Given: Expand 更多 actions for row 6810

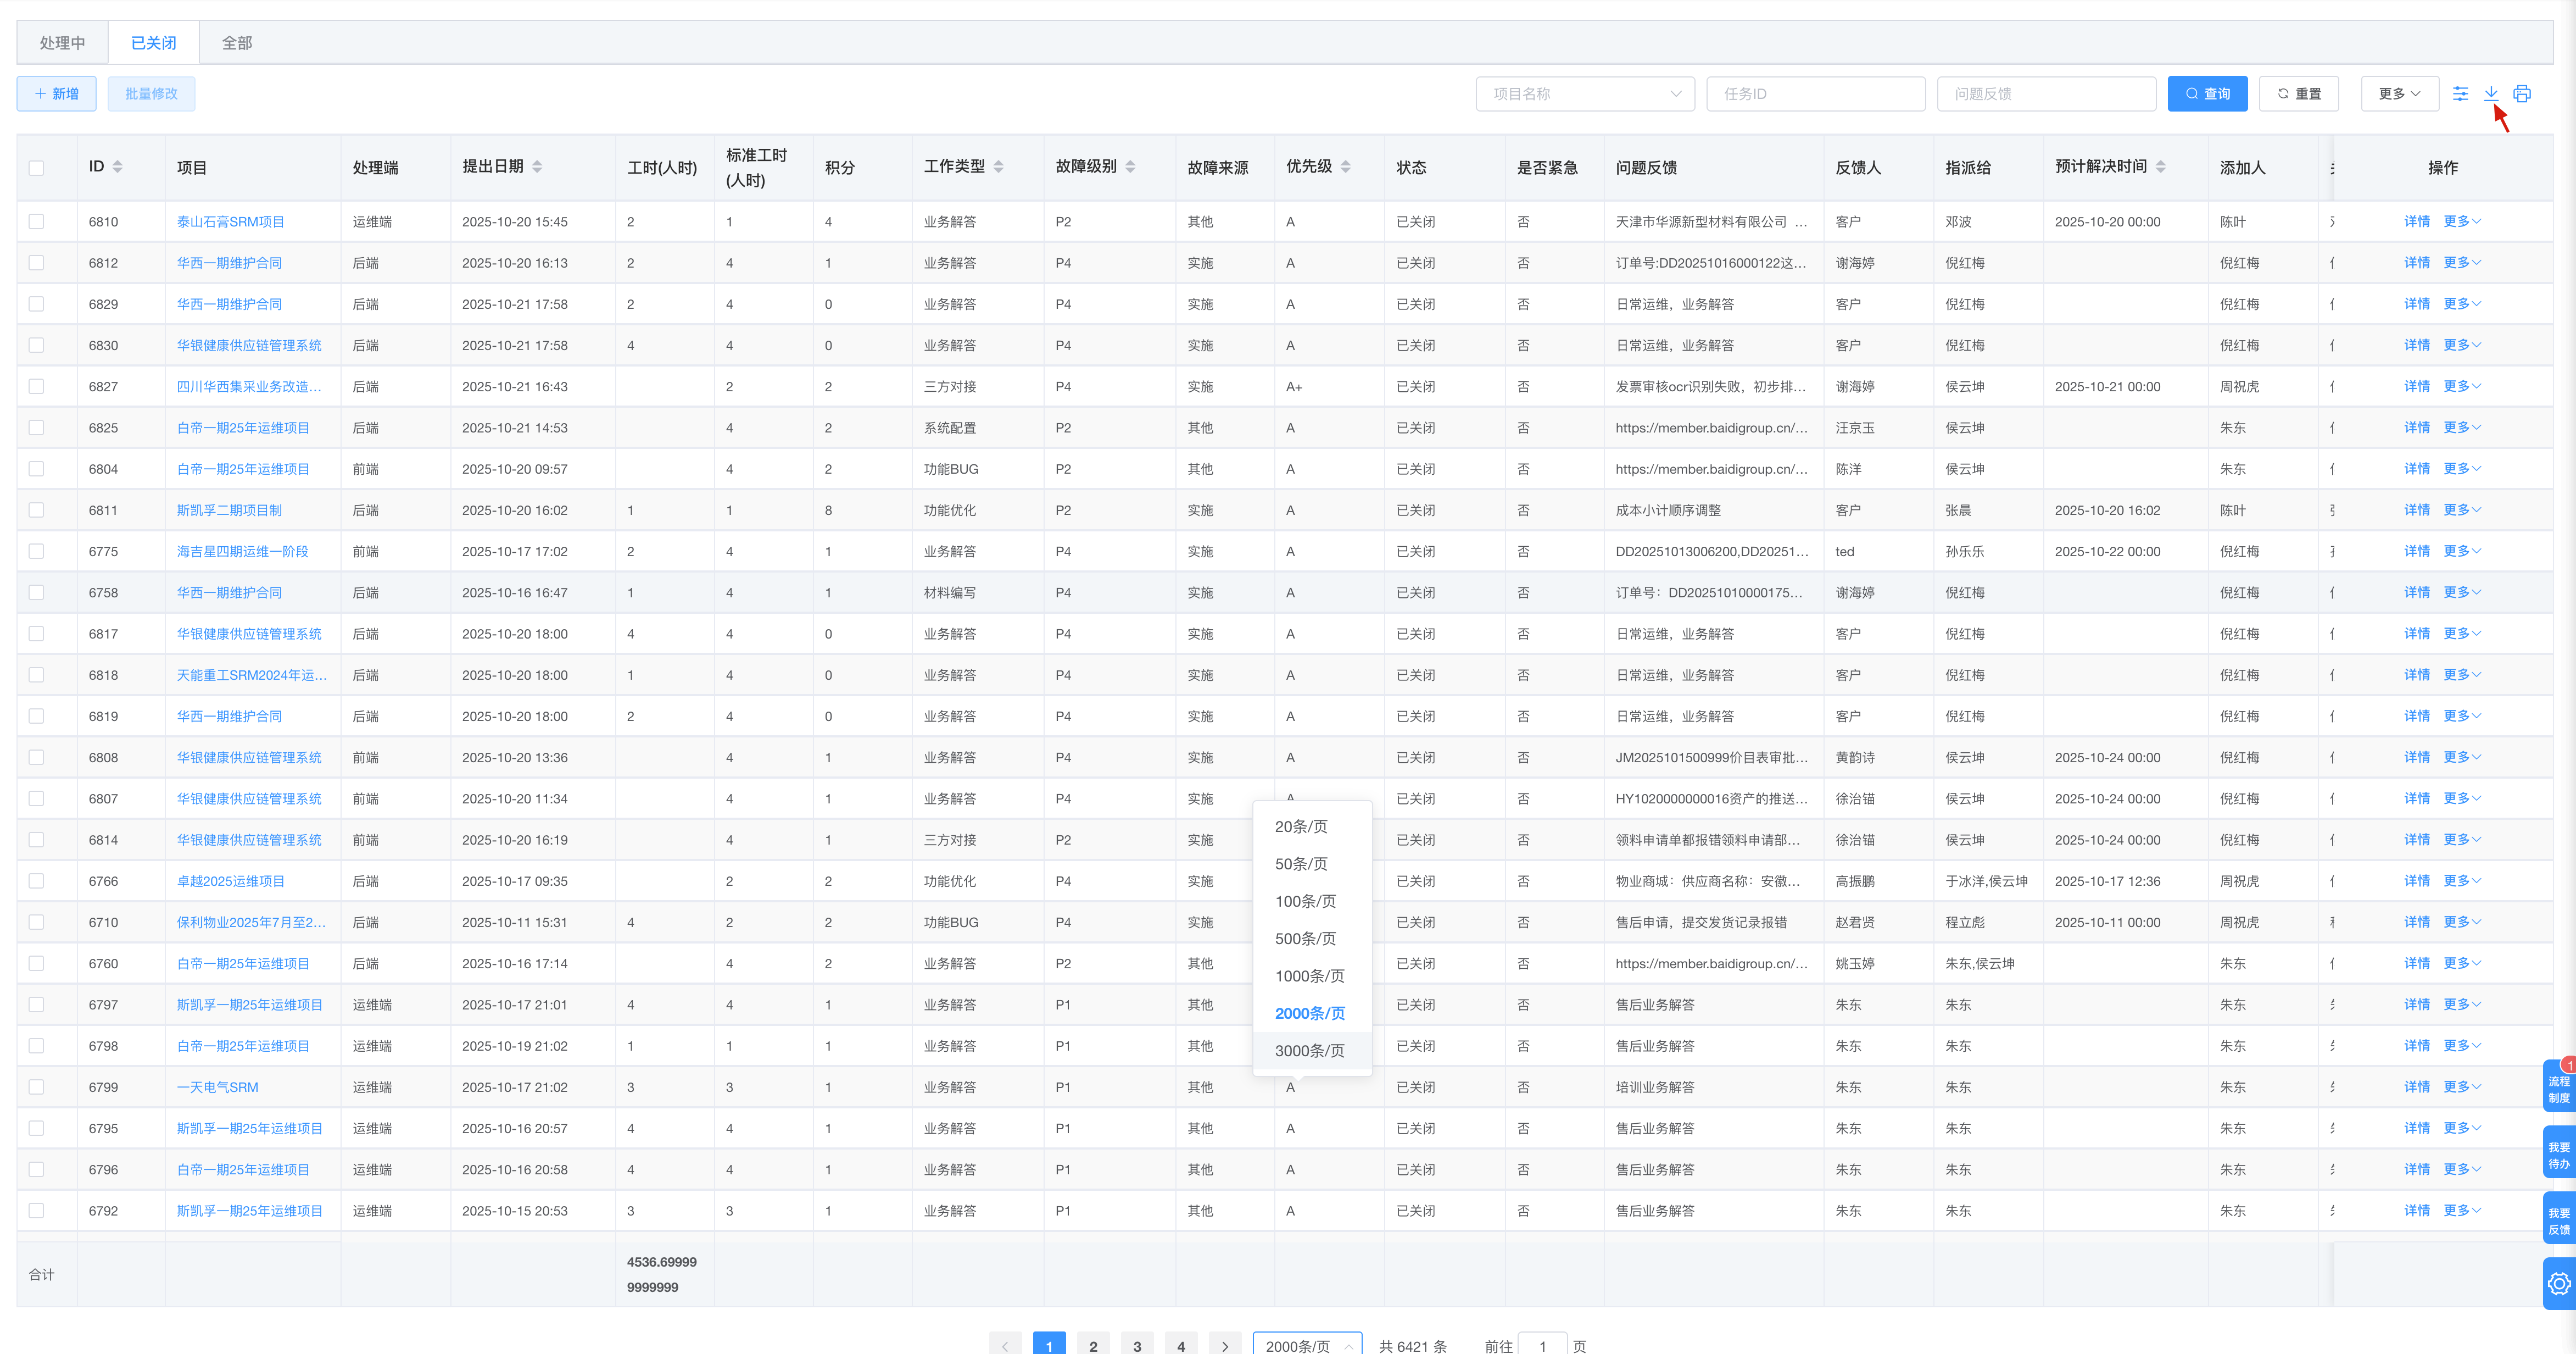Looking at the screenshot, I should click(2462, 222).
